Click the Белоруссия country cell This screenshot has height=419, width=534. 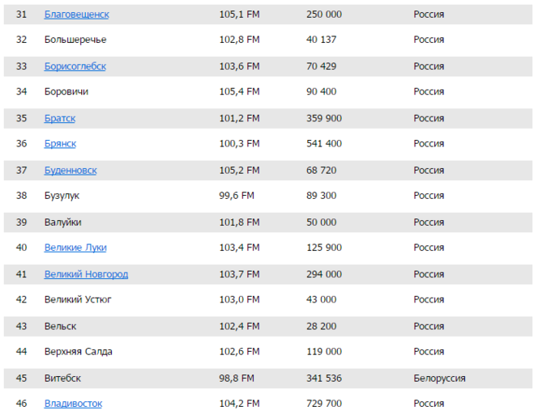(439, 378)
